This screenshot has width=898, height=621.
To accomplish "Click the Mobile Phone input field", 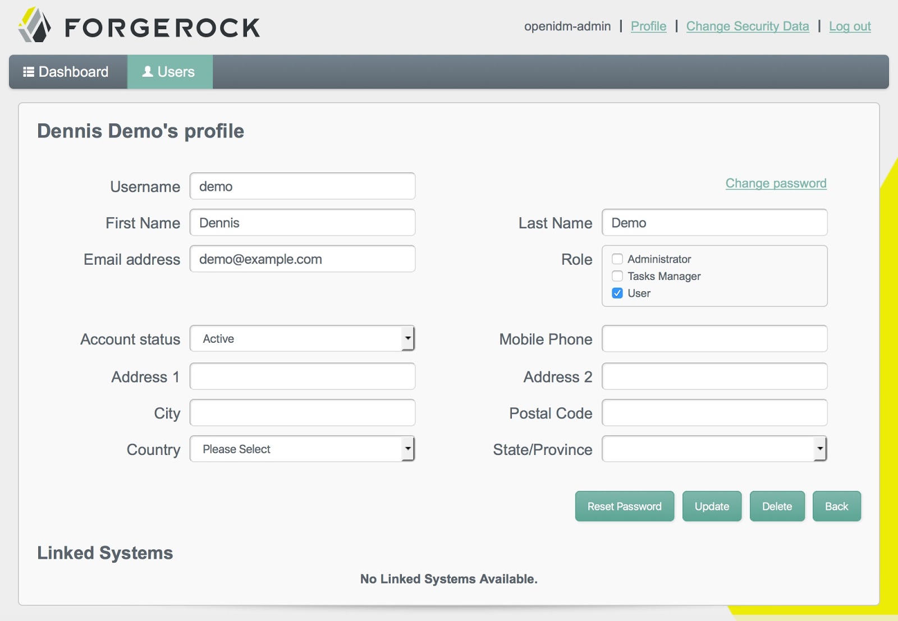I will 714,338.
